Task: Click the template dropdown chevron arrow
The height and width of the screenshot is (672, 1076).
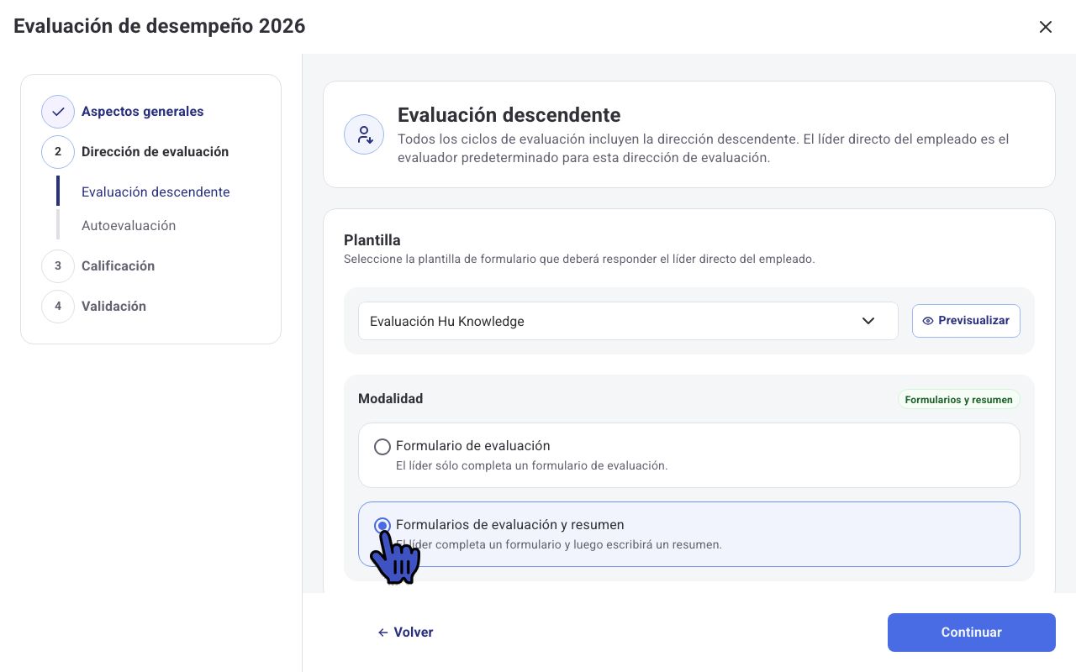Action: point(868,321)
